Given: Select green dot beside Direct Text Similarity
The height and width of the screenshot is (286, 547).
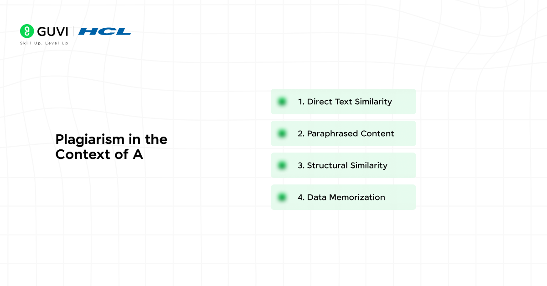Looking at the screenshot, I should [x=282, y=102].
